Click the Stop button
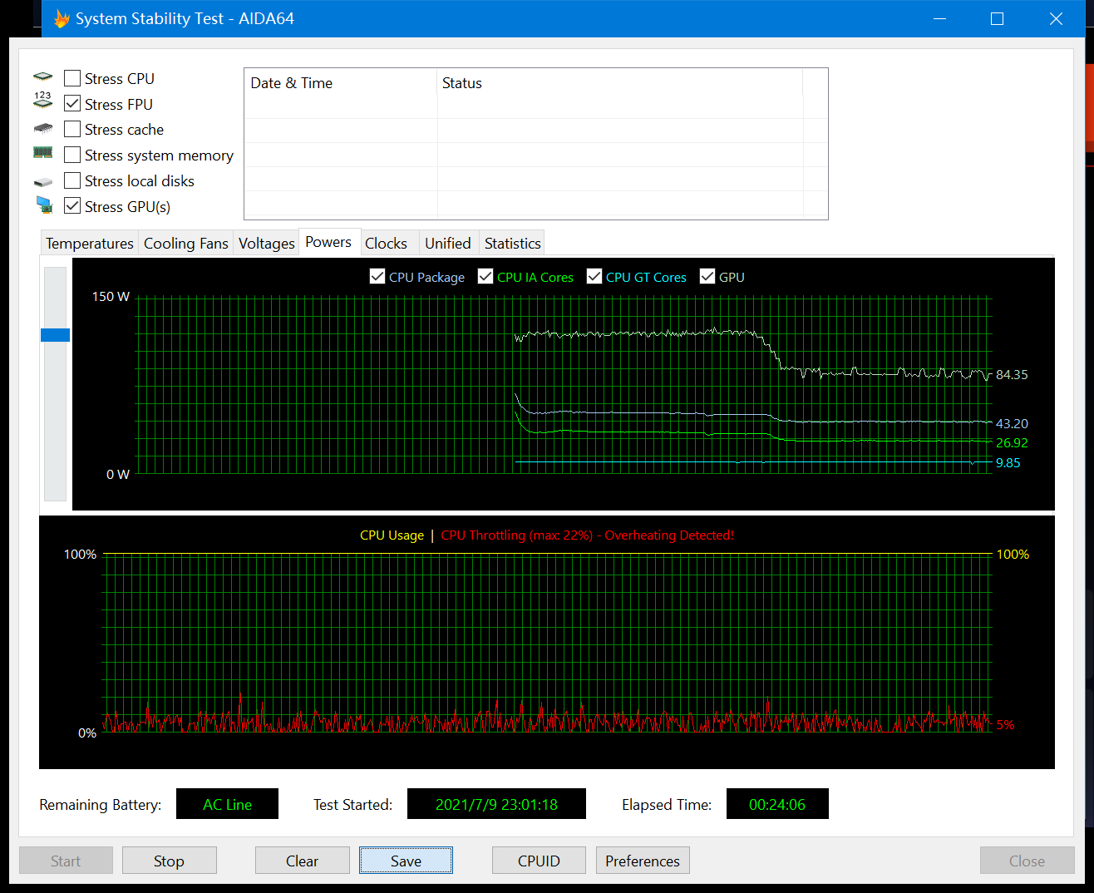This screenshot has height=893, width=1094. 170,861
